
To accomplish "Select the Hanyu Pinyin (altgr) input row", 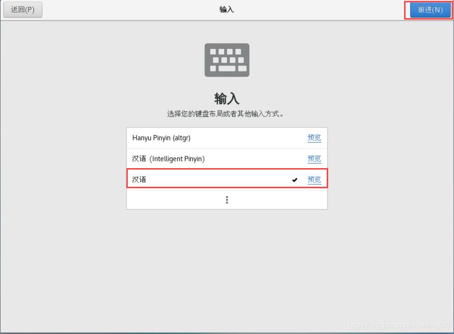I will [x=226, y=137].
